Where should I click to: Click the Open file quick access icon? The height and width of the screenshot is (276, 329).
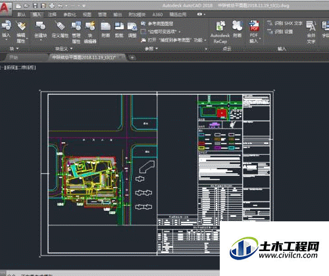[x=26, y=6]
